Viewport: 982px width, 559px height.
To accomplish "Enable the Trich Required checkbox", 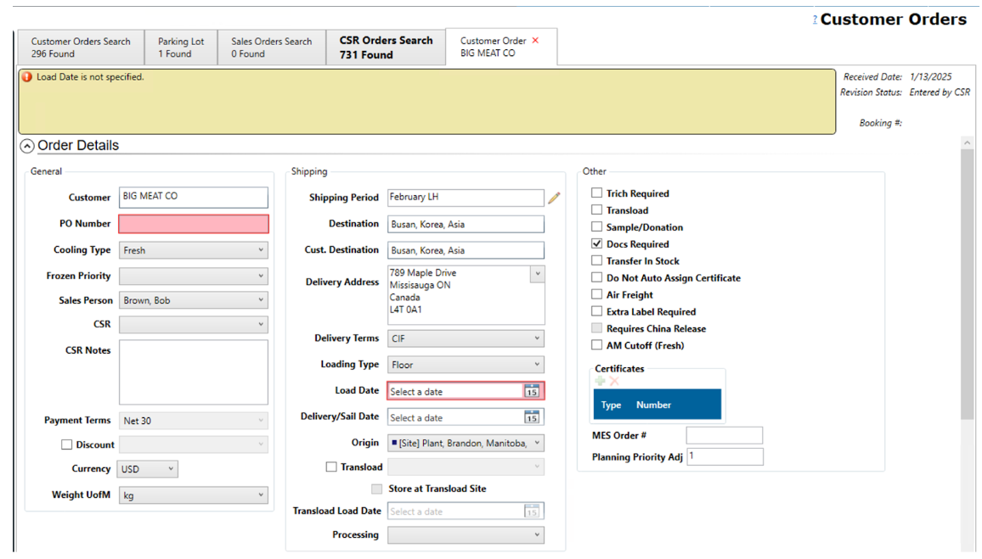I will 597,193.
